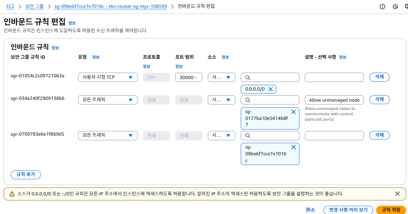Click search icon in sgr-0709783e6e1f869d5 source field

click(248, 136)
